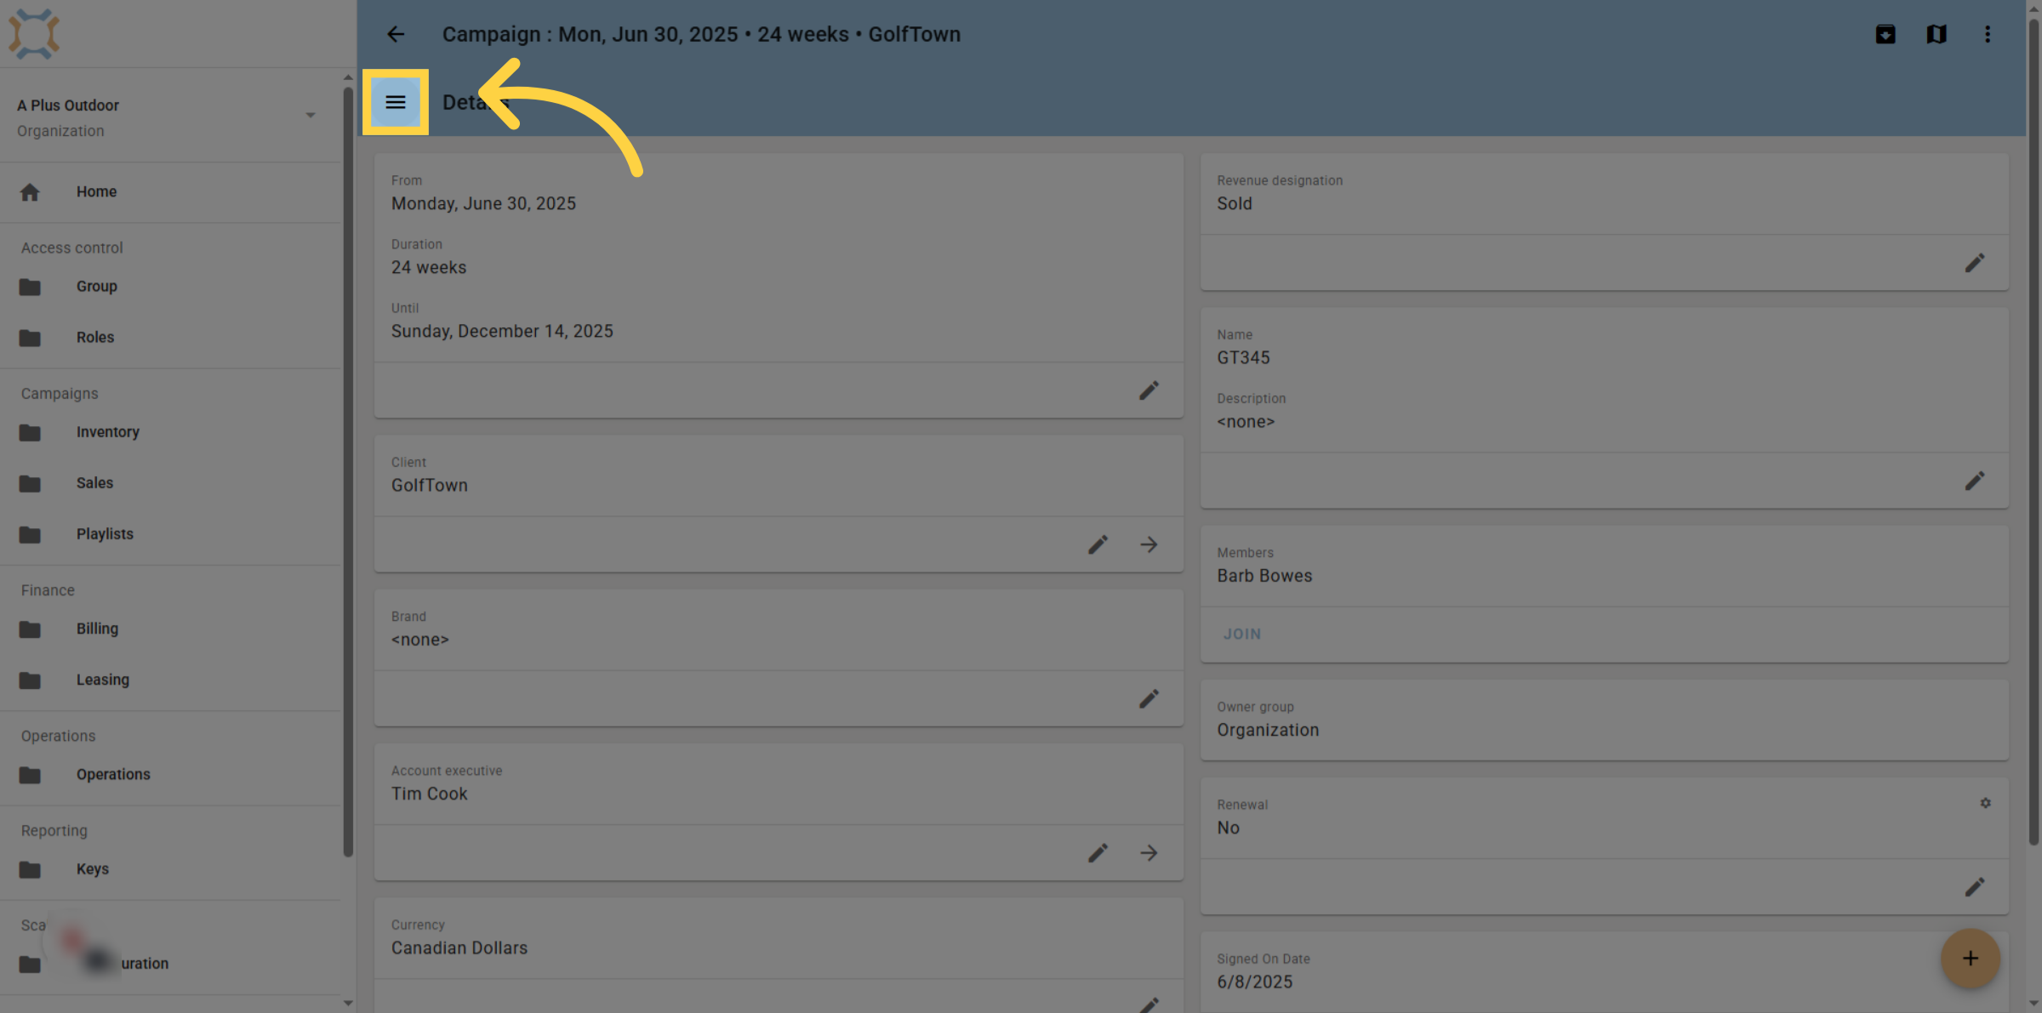
Task: Edit the Revenue designation Sold
Action: (1974, 263)
